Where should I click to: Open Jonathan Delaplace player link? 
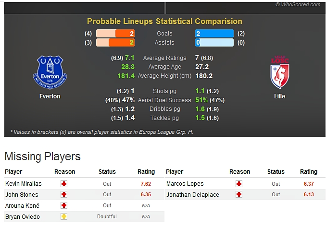(x=192, y=195)
